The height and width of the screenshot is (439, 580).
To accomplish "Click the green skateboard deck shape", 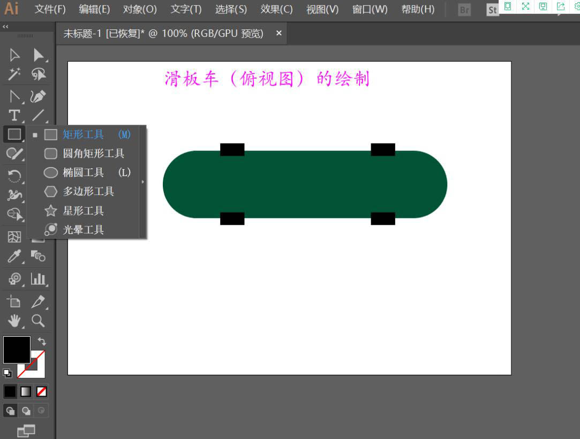I will [305, 184].
